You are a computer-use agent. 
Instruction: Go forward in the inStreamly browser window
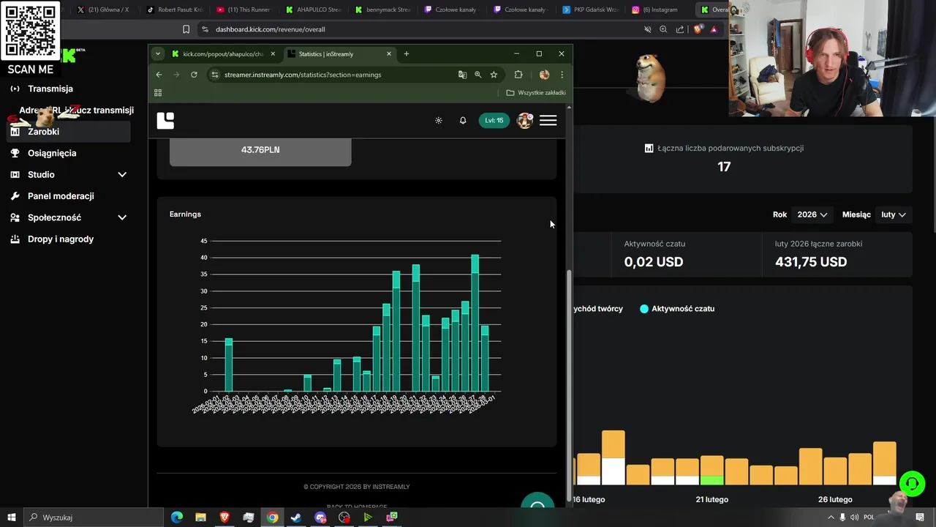click(176, 75)
